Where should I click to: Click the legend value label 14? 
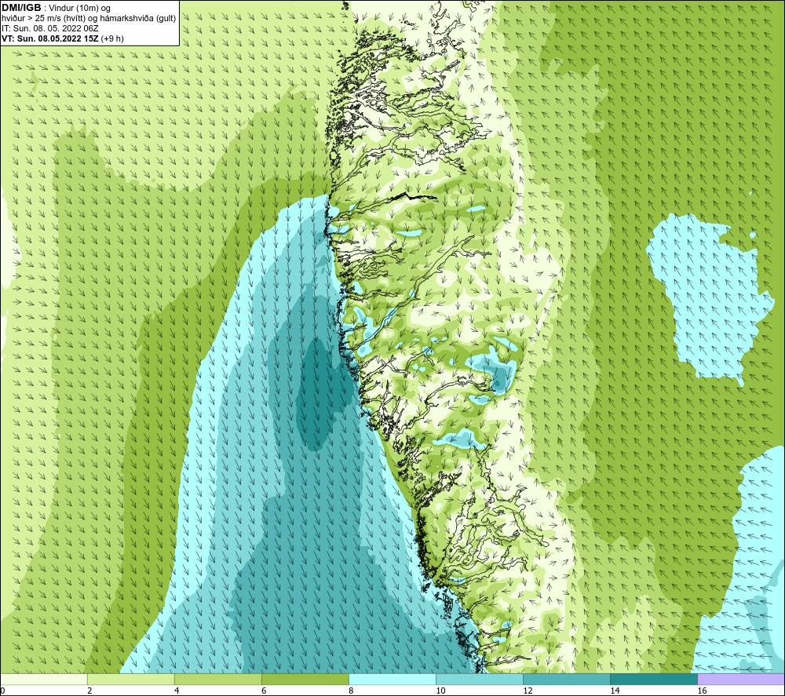pos(615,691)
